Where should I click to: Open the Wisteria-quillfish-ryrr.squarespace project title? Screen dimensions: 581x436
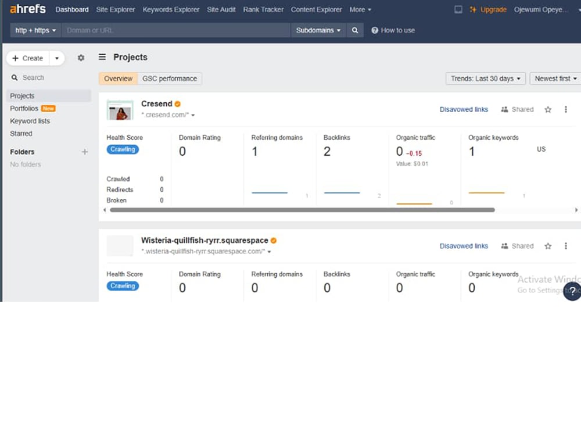(x=205, y=240)
